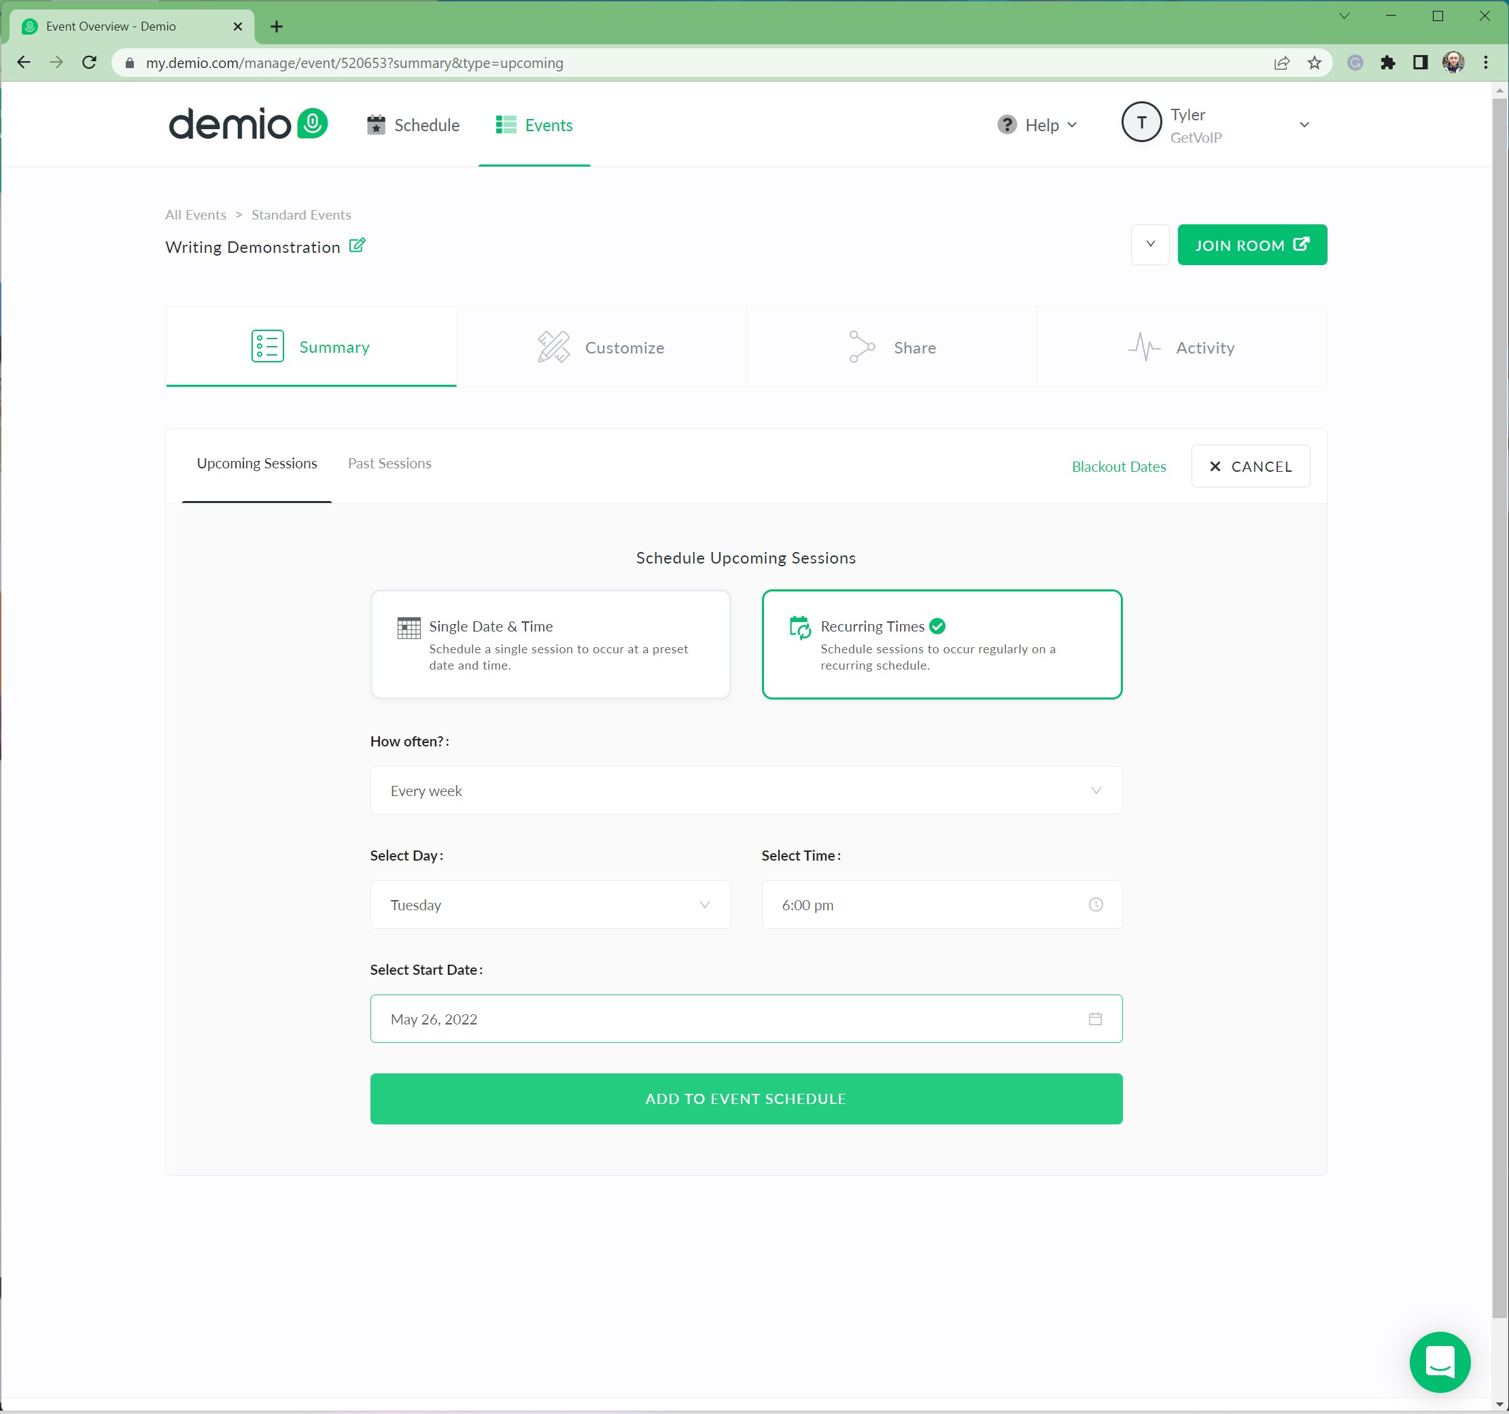Click the Customize tab icon
This screenshot has height=1414, width=1509.
pos(554,348)
